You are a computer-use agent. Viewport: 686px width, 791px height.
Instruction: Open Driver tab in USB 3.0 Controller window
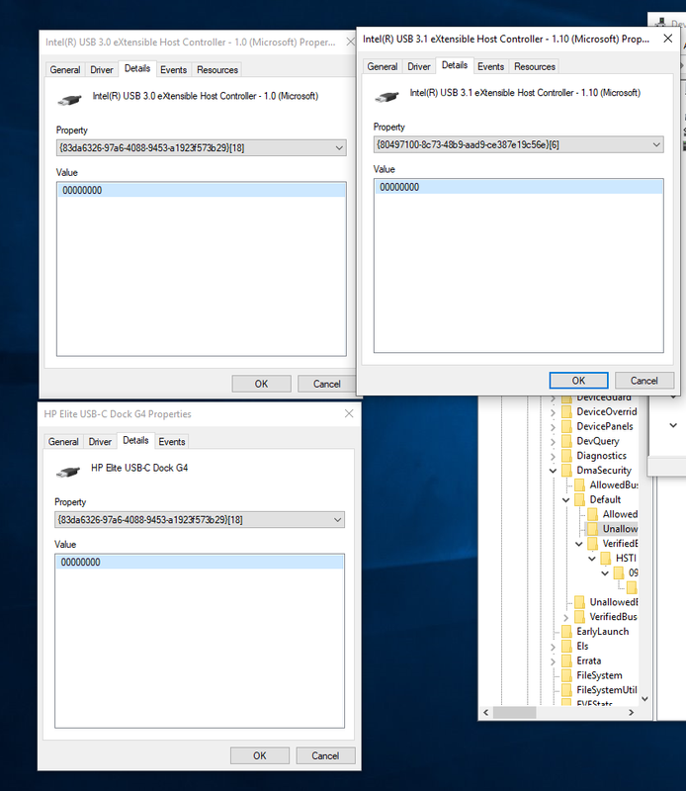coord(102,69)
